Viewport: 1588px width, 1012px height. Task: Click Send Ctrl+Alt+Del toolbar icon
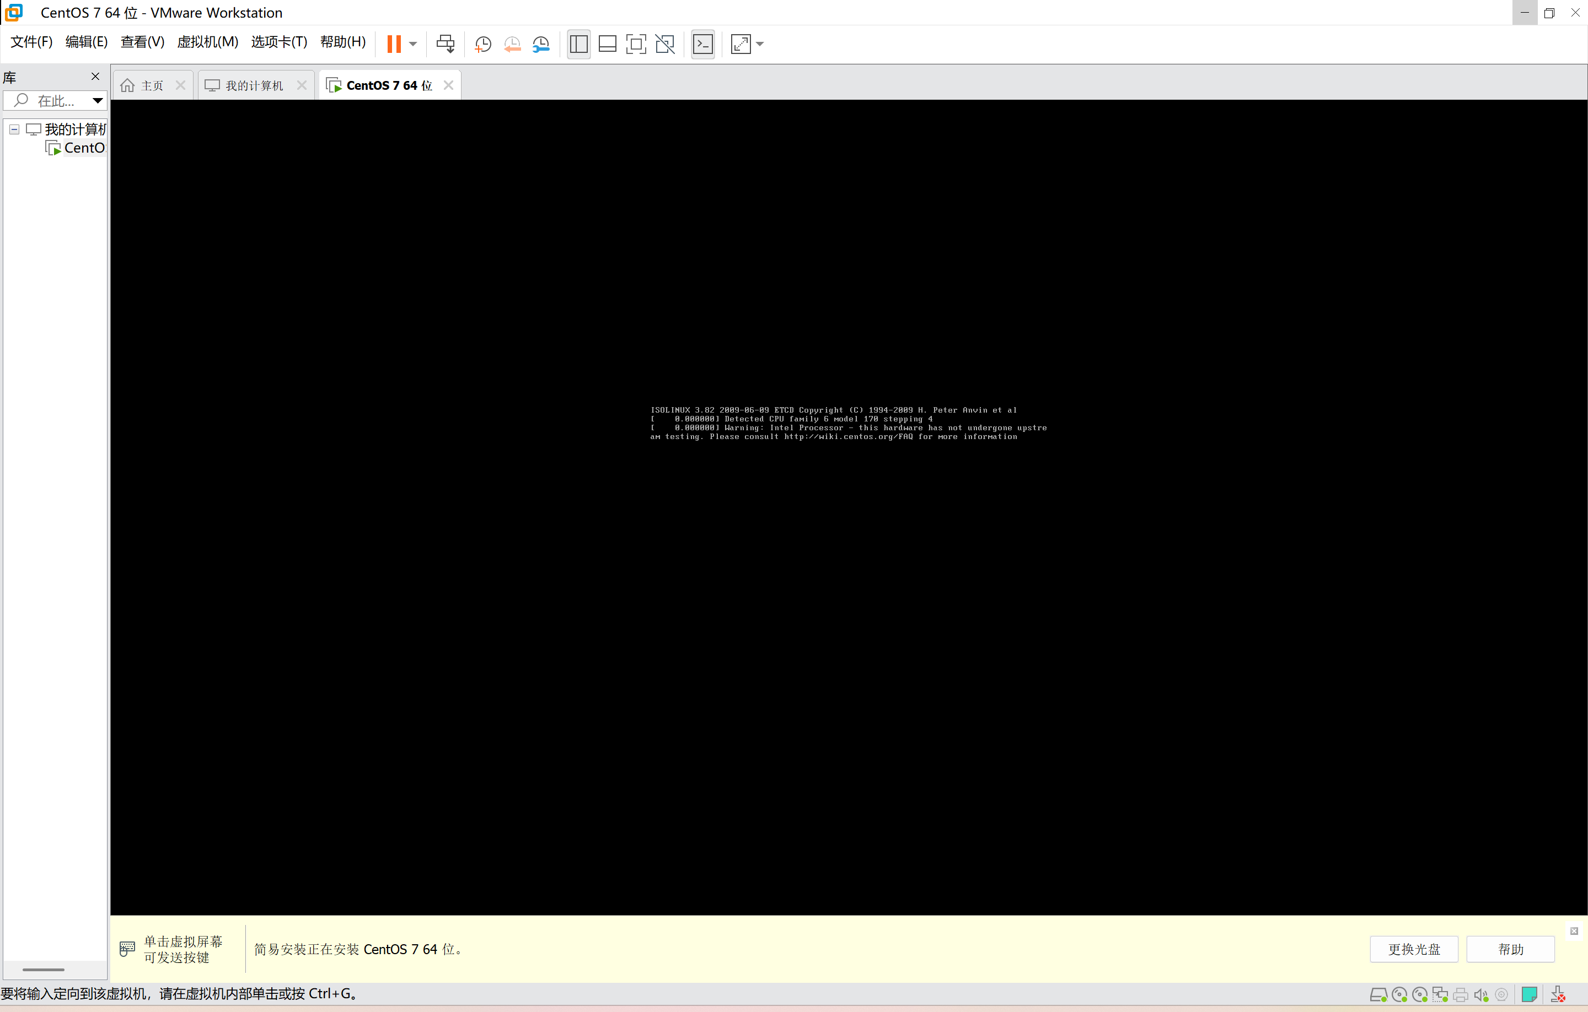[445, 44]
